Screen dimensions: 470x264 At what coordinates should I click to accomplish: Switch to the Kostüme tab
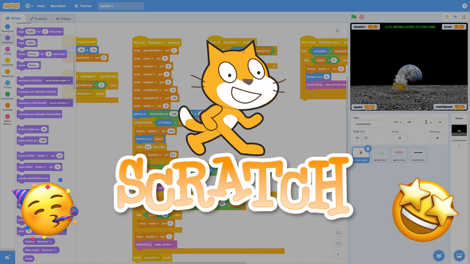(x=38, y=18)
